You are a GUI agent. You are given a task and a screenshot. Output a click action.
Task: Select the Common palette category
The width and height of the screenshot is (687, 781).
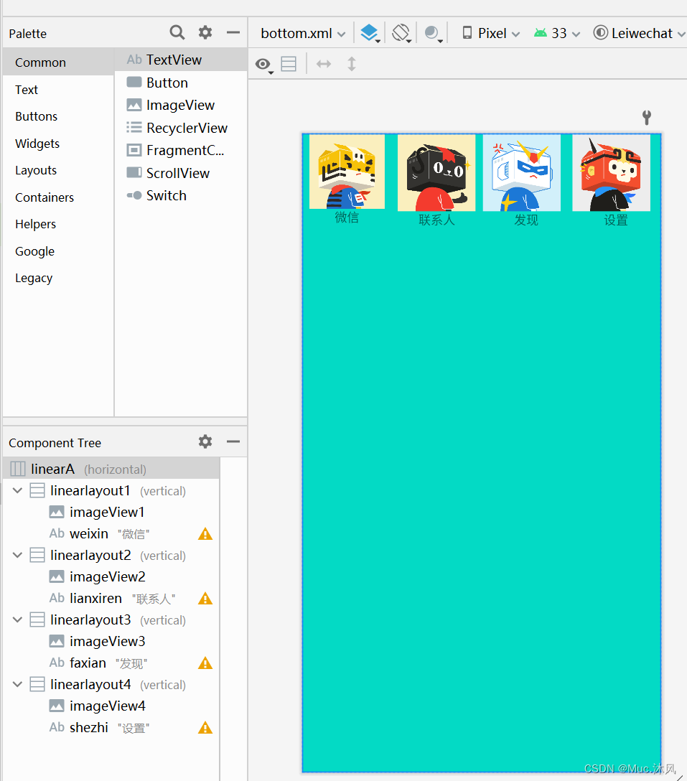tap(59, 62)
